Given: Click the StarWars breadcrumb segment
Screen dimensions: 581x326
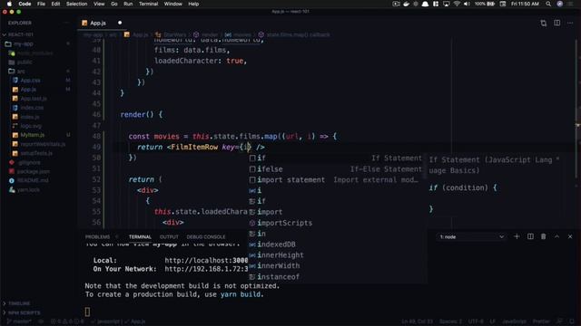Looking at the screenshot, I should pos(174,34).
